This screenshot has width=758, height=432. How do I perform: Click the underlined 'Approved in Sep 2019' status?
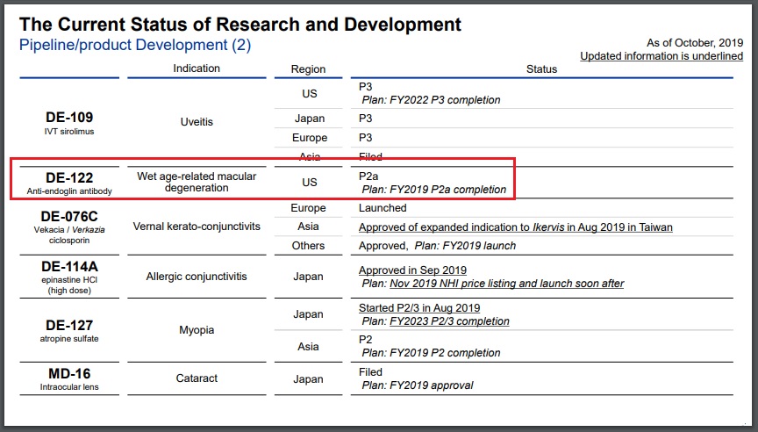pos(412,270)
